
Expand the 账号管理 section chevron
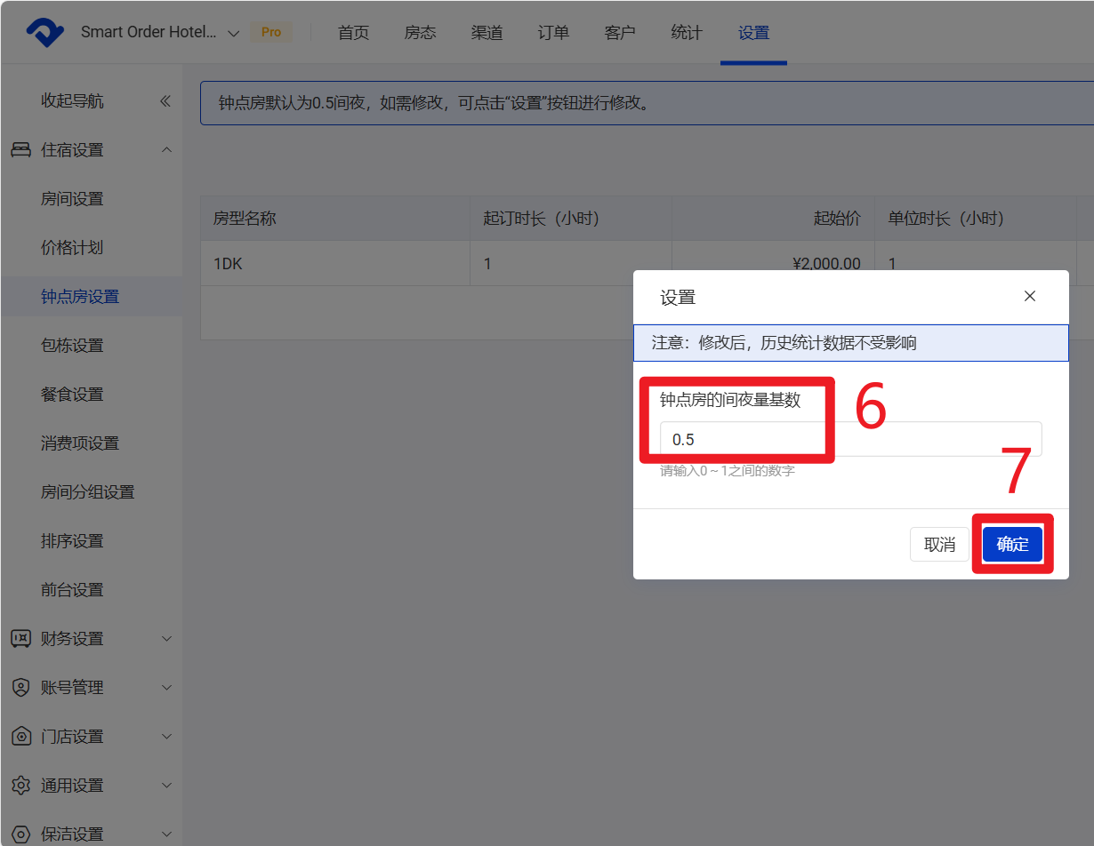click(x=166, y=688)
